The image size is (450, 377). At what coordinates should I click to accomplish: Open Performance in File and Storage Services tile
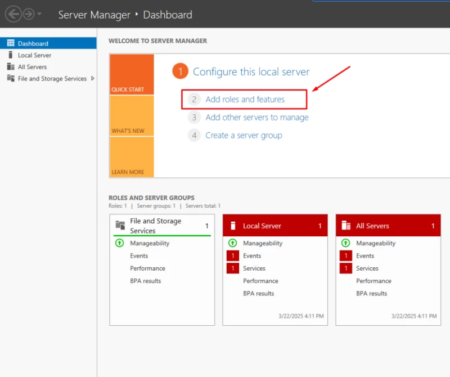click(x=147, y=268)
